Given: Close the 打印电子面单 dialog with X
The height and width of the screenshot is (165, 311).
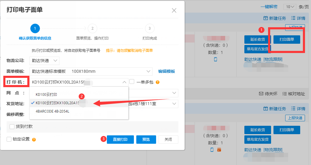Looking at the screenshot, I should 174,10.
